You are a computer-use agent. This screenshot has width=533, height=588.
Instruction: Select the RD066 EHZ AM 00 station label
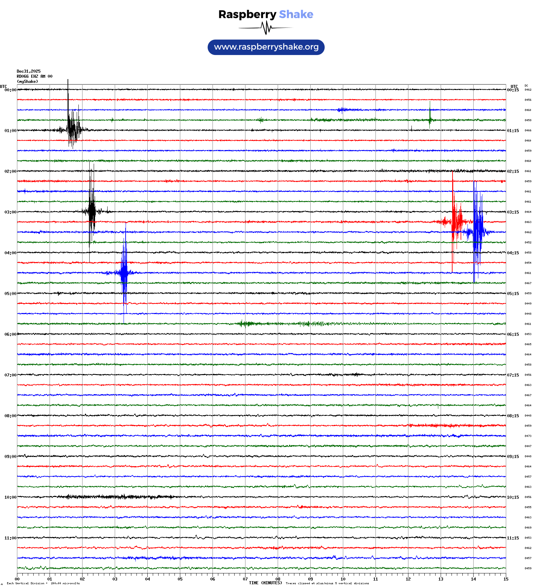[x=35, y=76]
